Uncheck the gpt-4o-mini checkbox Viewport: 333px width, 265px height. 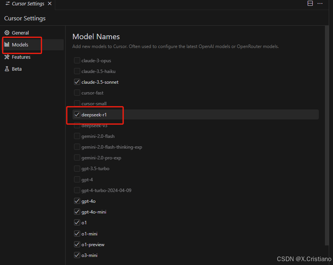77,212
